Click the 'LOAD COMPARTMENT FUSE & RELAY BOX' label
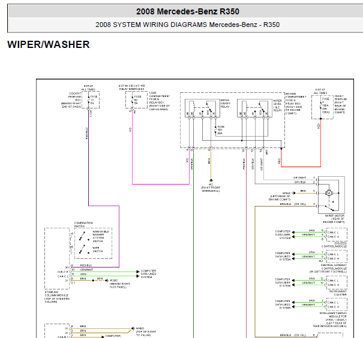363x338 pixels. tap(159, 101)
